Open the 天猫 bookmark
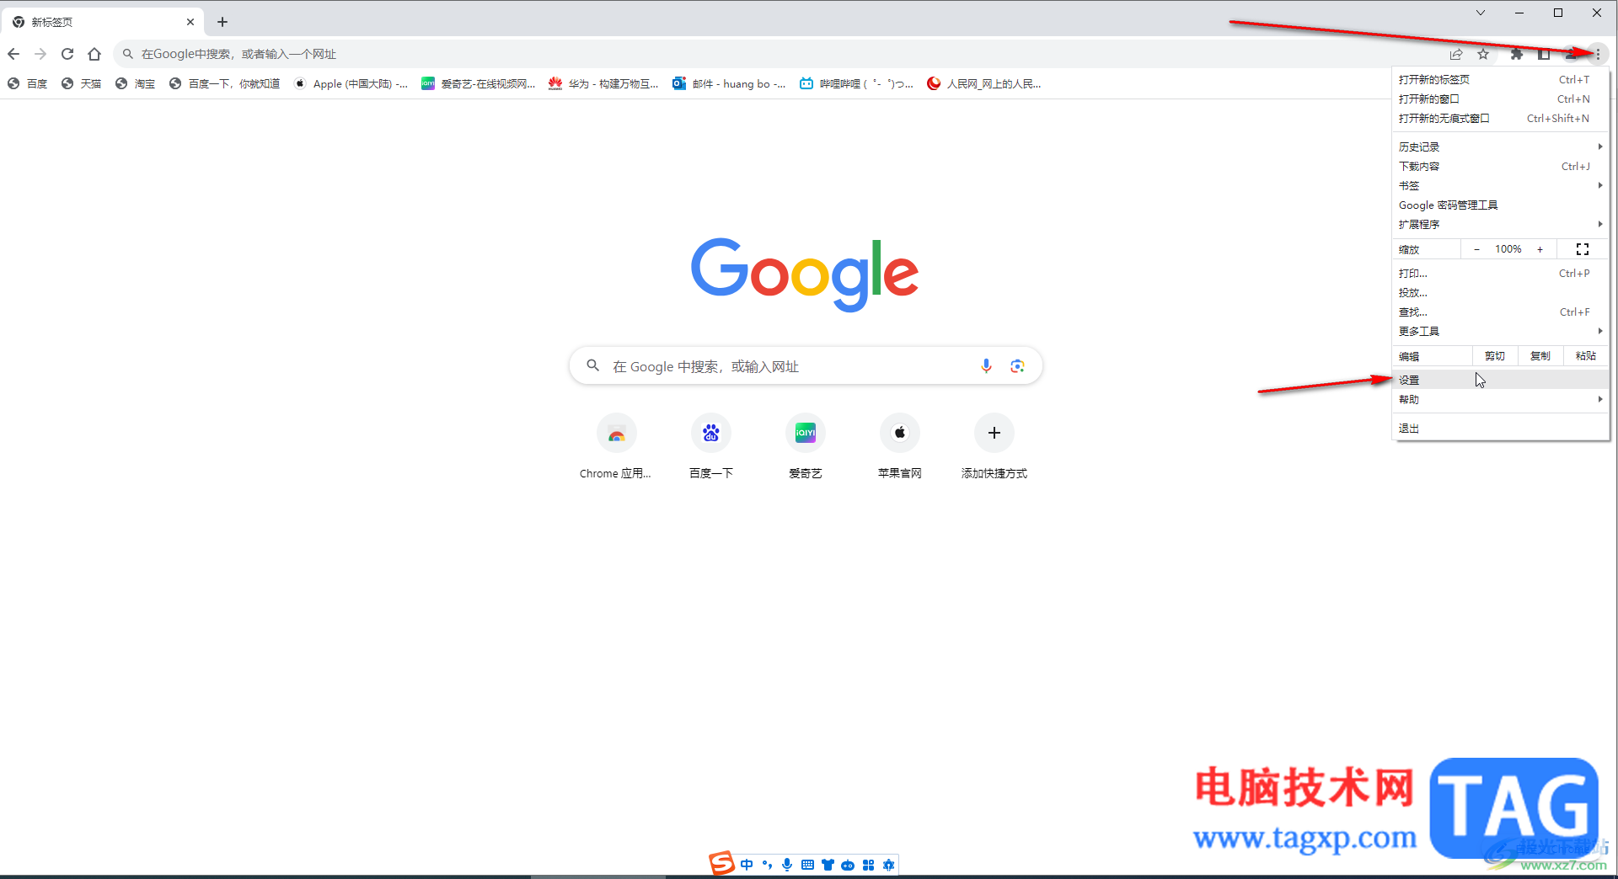Image resolution: width=1618 pixels, height=879 pixels. (x=82, y=83)
